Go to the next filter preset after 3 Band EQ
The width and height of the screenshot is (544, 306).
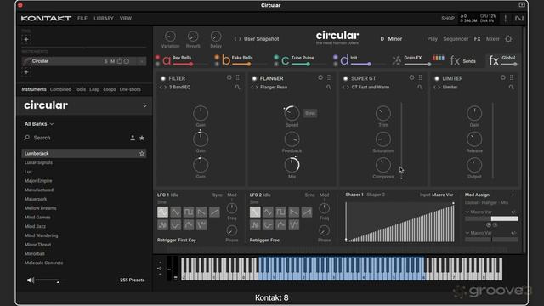pos(165,87)
